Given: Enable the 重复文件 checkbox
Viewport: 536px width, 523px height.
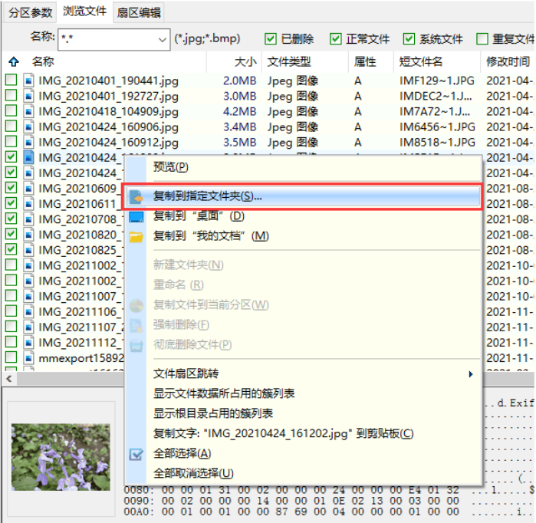Looking at the screenshot, I should tap(482, 39).
